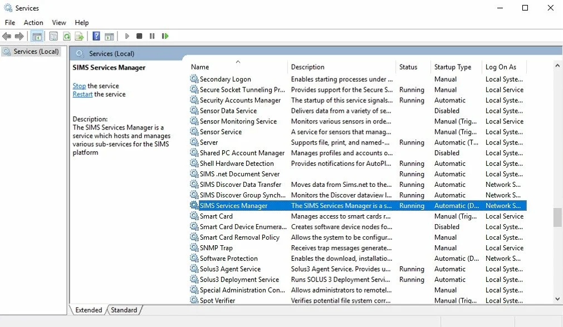Select Smart Card Device Enumera... service

coord(243,226)
